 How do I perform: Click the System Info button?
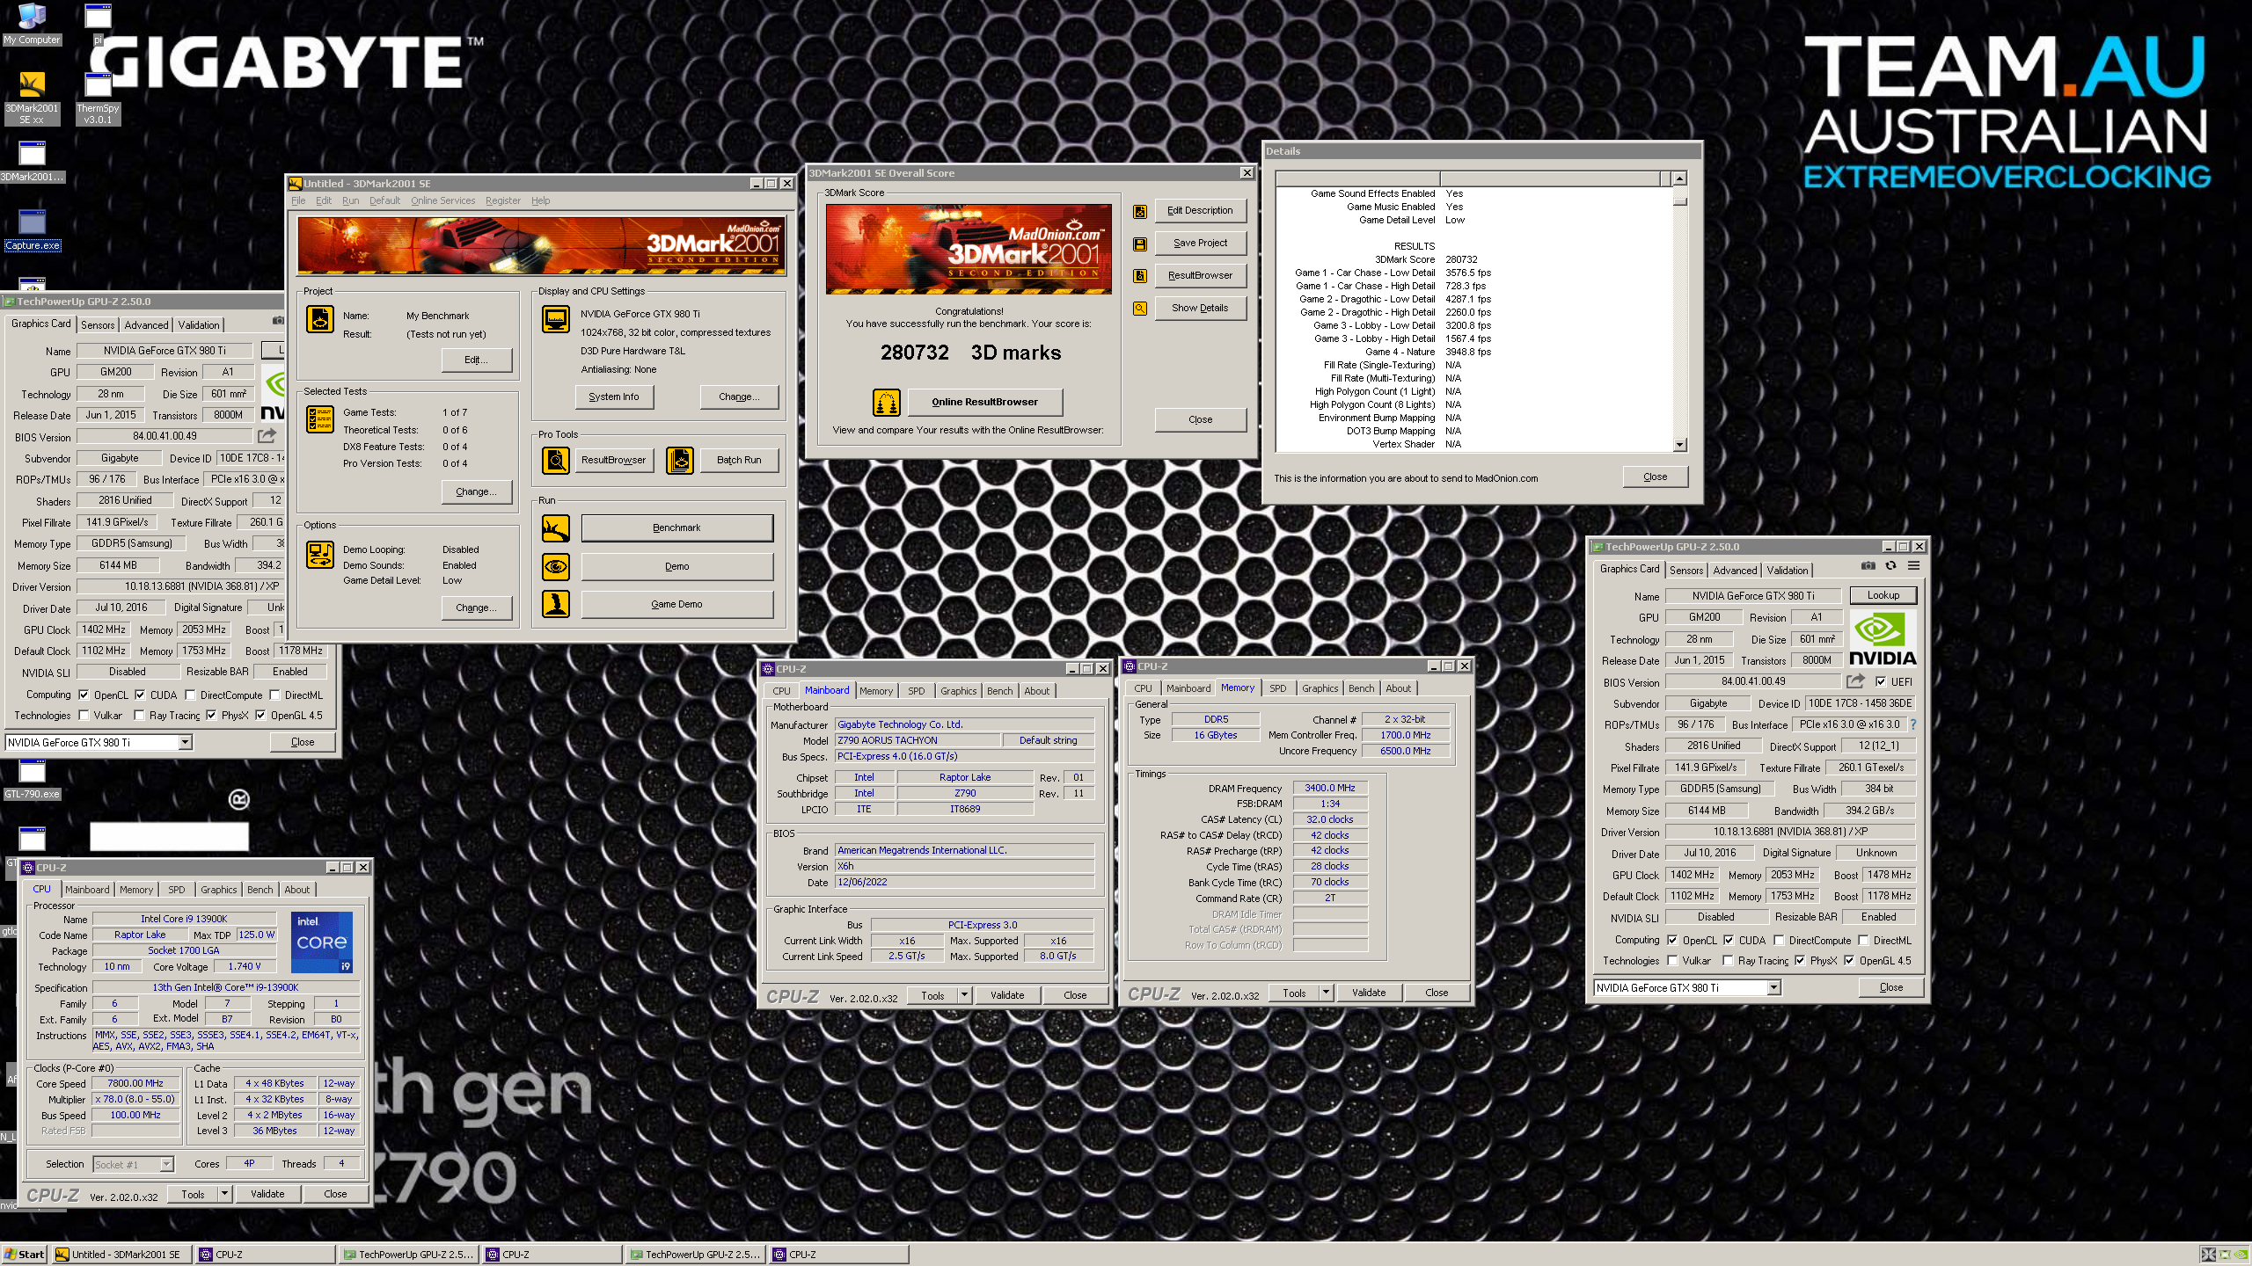click(x=614, y=397)
